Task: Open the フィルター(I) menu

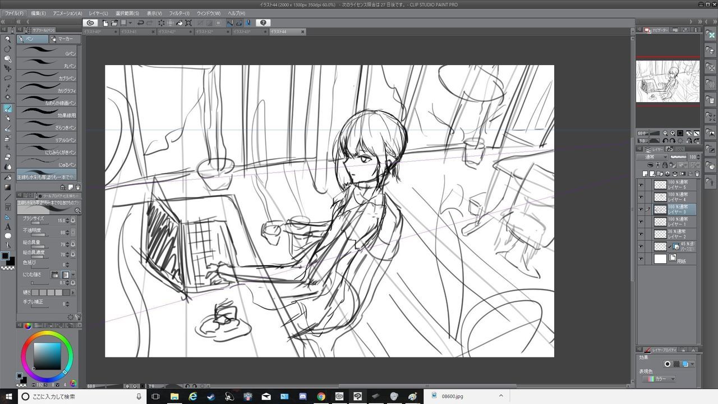Action: (179, 13)
